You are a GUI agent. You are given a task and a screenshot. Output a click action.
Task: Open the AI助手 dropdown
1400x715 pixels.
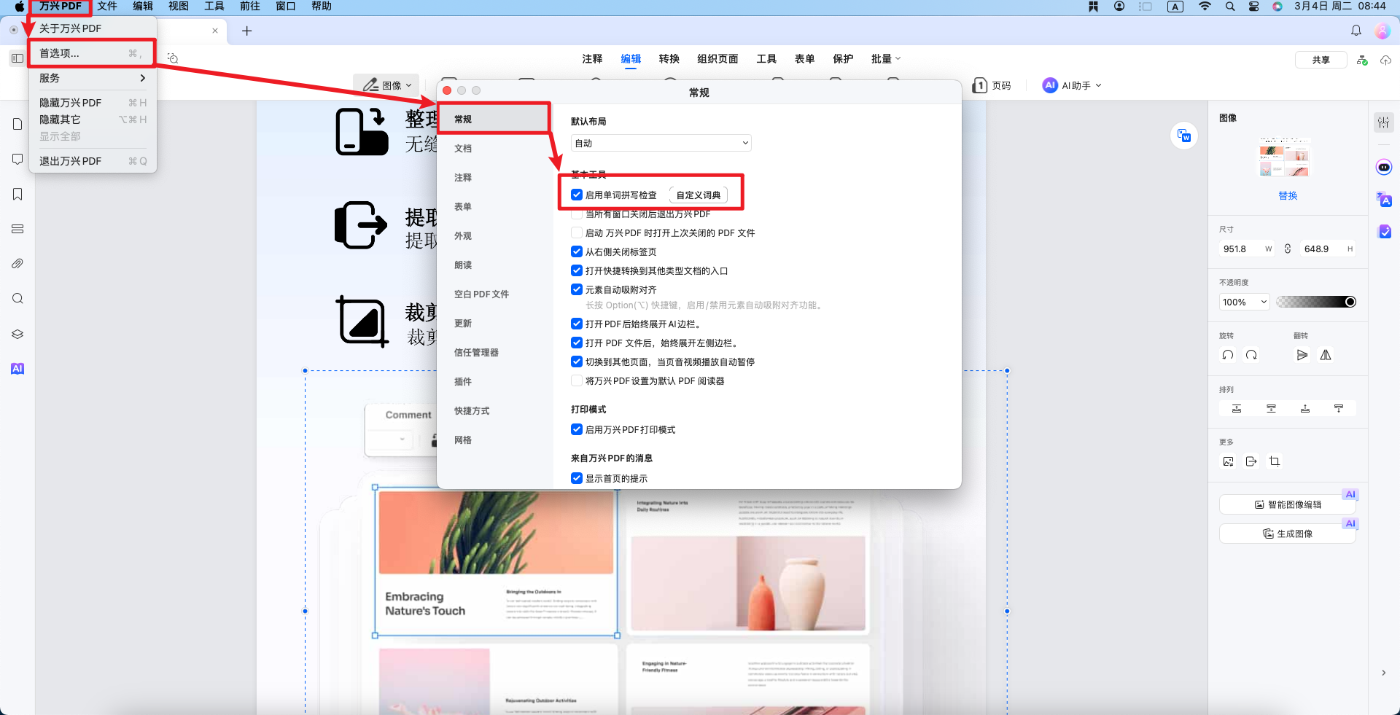pos(1071,85)
